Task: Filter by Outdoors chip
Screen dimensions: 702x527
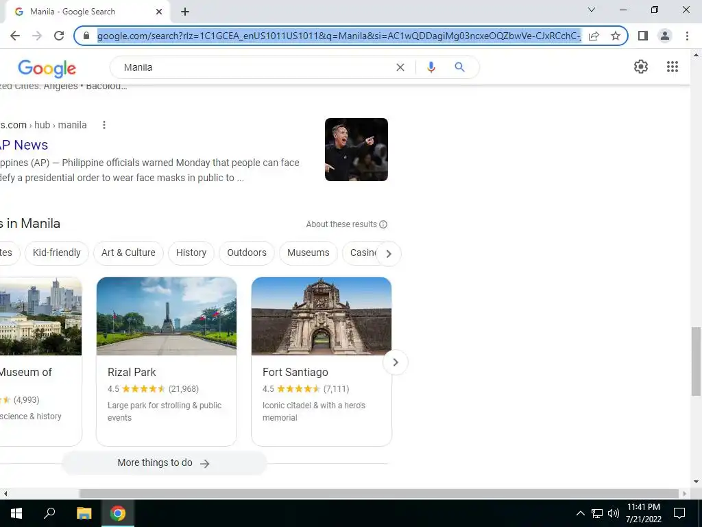Action: click(247, 253)
